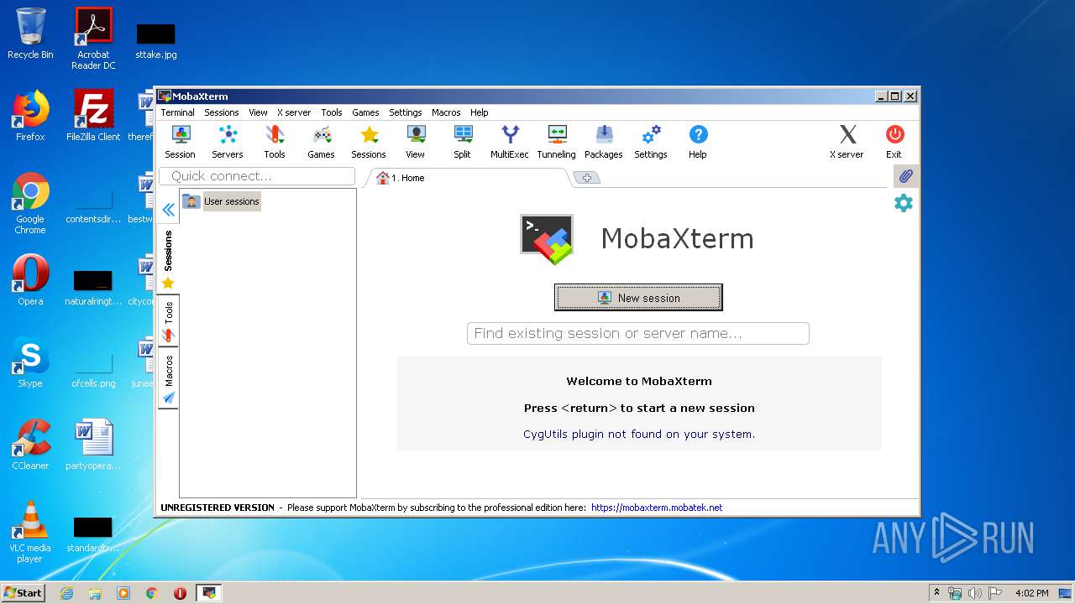Screen dimensions: 1075x604
Task: Click the 4:02 PM taskbar clock
Action: (1031, 593)
